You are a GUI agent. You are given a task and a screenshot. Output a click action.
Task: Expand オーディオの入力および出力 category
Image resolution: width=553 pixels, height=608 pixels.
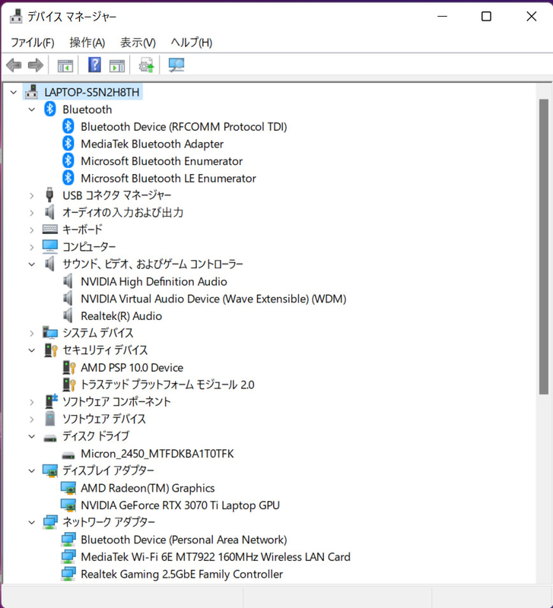pyautogui.click(x=32, y=213)
